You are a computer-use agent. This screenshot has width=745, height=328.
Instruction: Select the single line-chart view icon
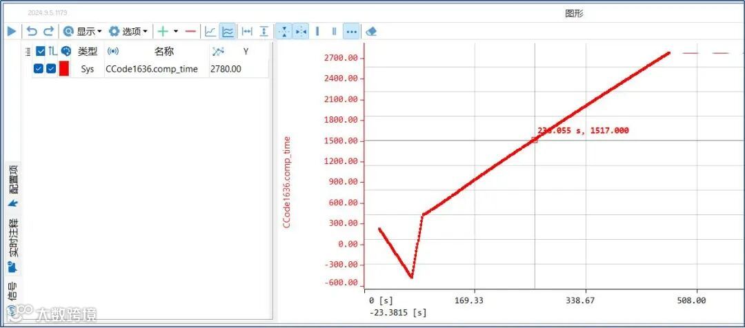[x=210, y=31]
